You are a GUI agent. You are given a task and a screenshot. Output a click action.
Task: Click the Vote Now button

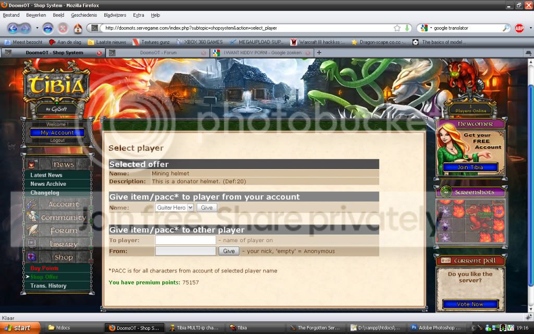pos(470,304)
